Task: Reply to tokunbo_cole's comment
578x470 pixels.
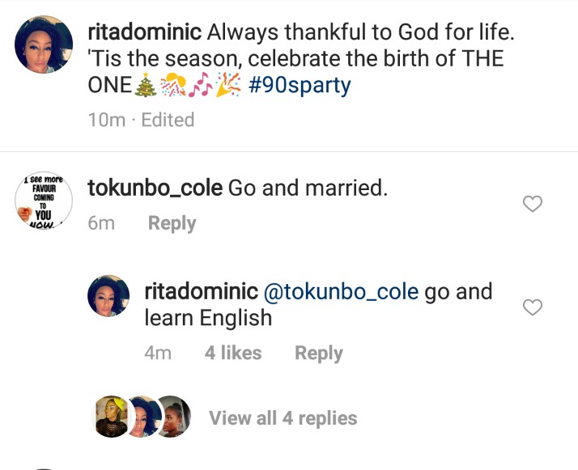Action: coord(172,223)
